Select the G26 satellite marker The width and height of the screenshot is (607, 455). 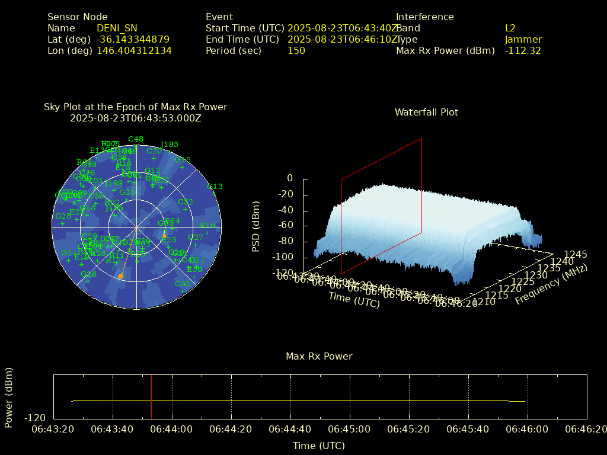coord(88,281)
